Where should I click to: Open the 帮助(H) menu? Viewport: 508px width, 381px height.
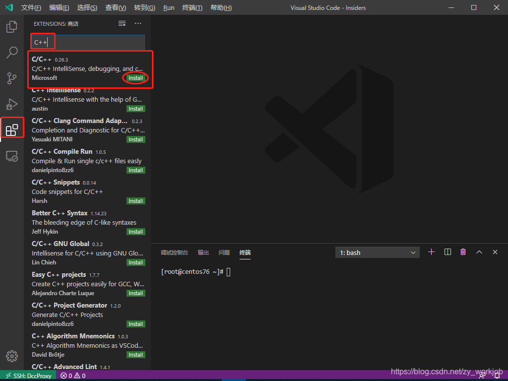221,7
